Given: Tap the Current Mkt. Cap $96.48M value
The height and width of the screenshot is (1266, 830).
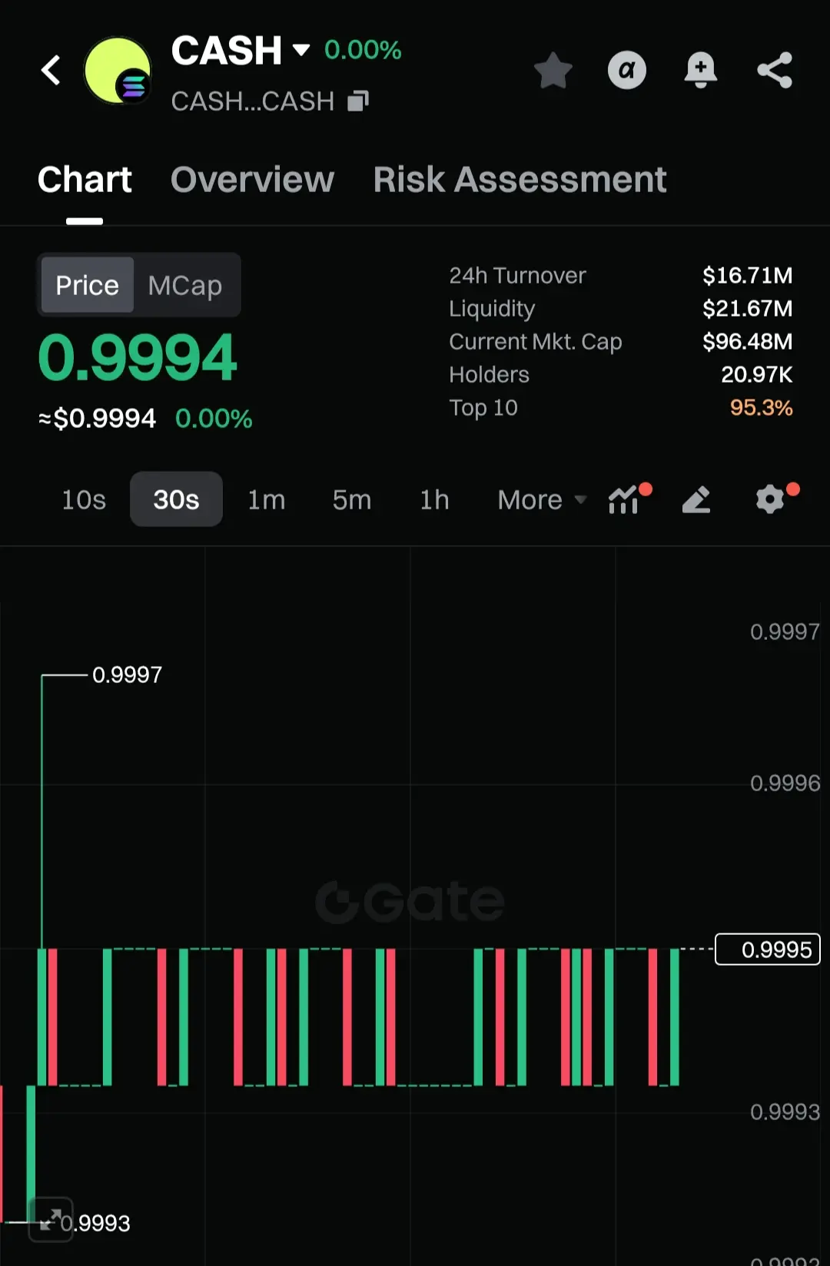Looking at the screenshot, I should coord(747,341).
